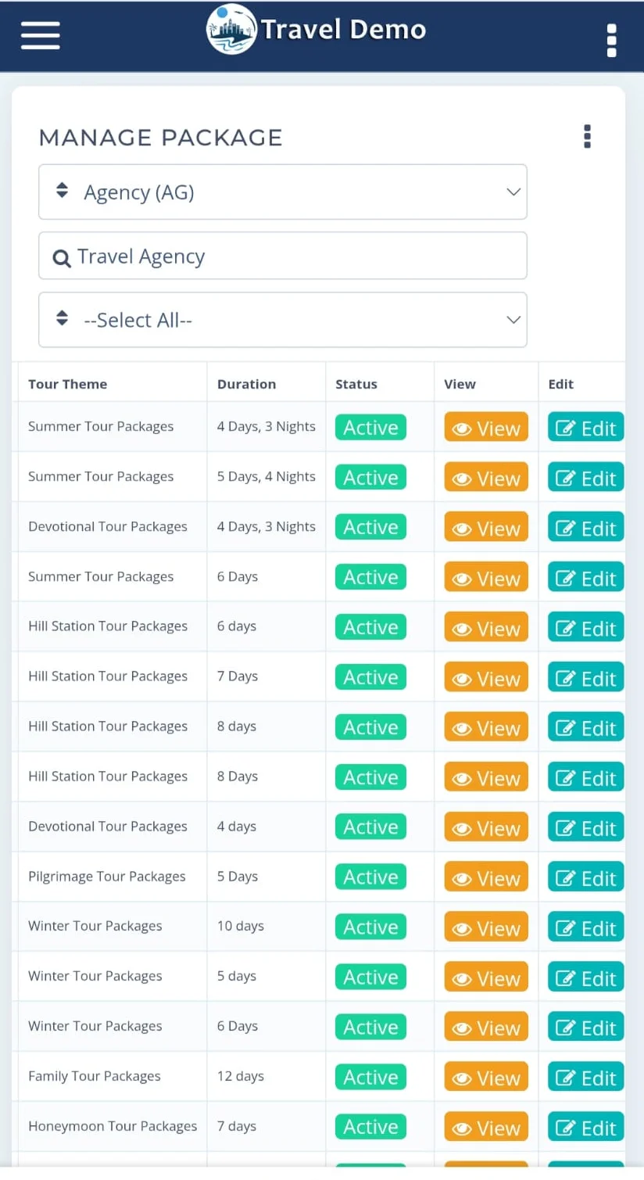Toggle Active status for first Summer Tour package
Screen dimensions: 644x1180
point(370,427)
